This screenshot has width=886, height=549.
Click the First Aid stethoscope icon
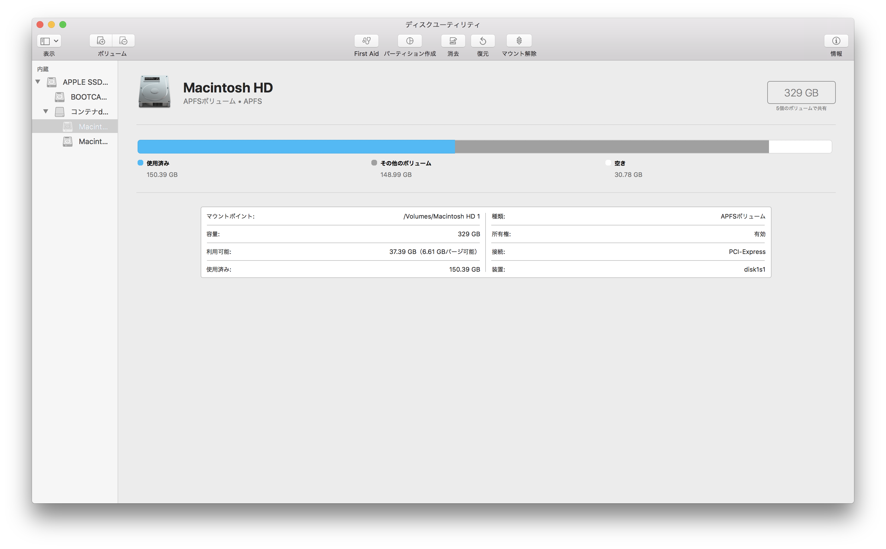366,41
